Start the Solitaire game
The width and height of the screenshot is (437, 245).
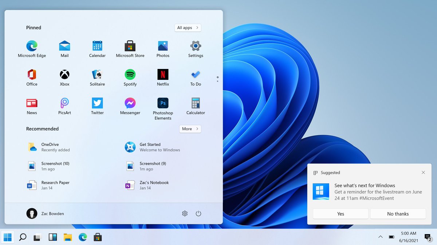pyautogui.click(x=97, y=78)
